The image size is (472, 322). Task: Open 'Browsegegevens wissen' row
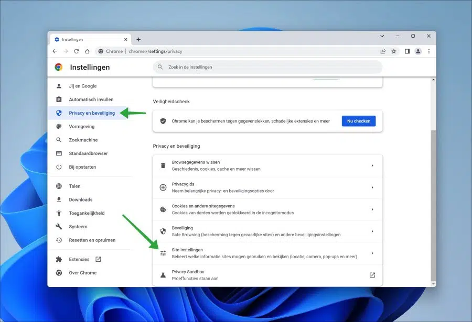[x=267, y=165]
